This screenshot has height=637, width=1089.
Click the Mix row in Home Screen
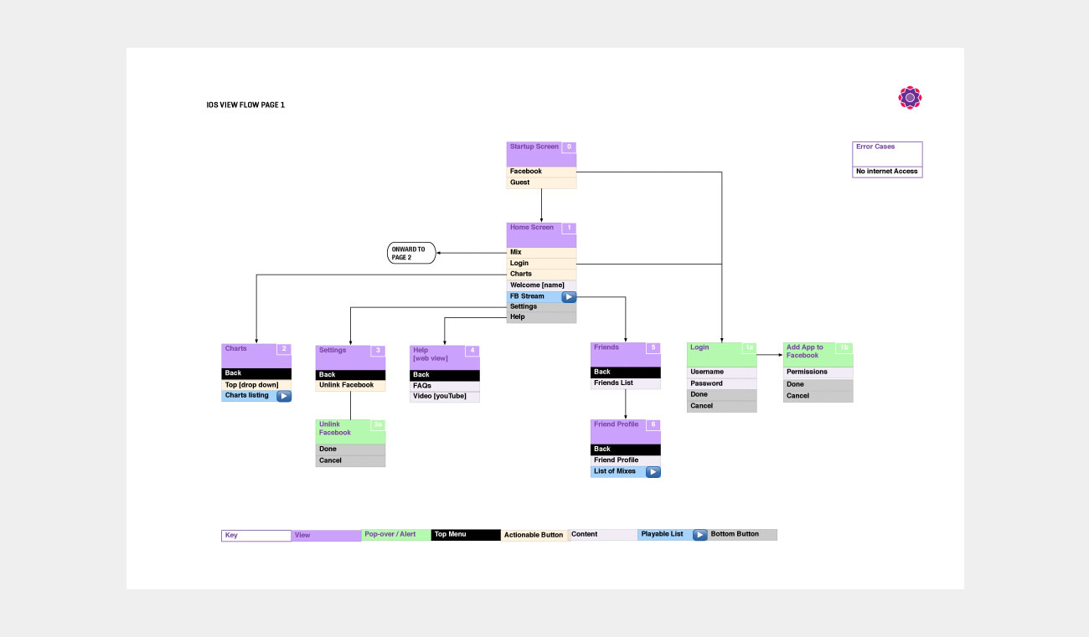(x=541, y=252)
